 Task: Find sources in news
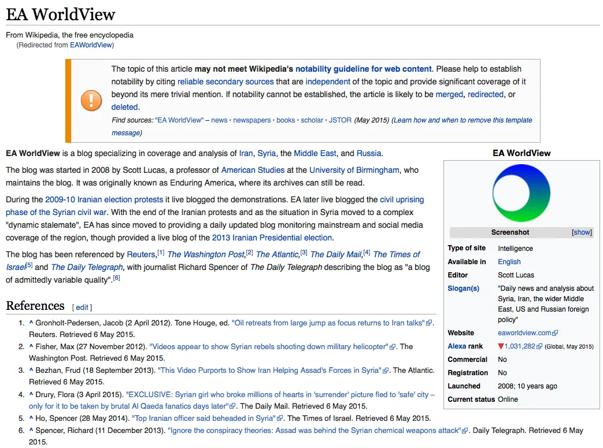219,120
